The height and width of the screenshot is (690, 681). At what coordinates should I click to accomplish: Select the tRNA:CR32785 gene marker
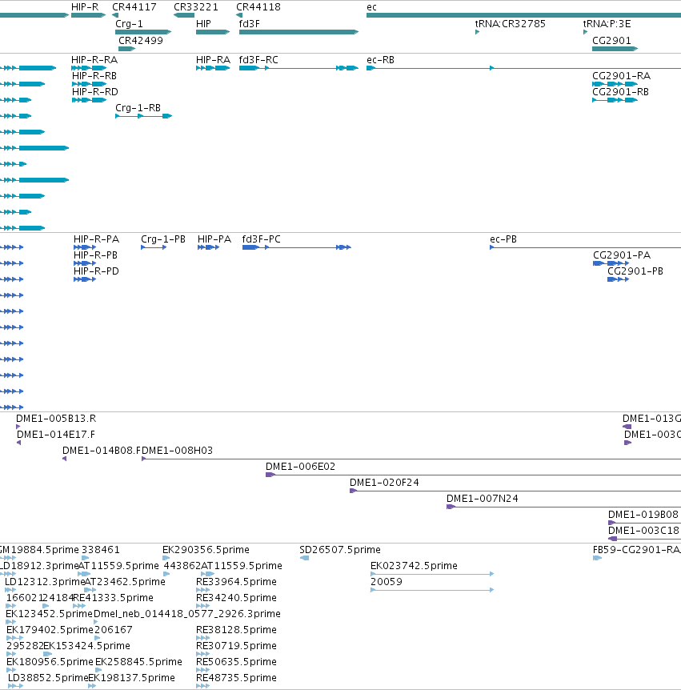pyautogui.click(x=477, y=32)
